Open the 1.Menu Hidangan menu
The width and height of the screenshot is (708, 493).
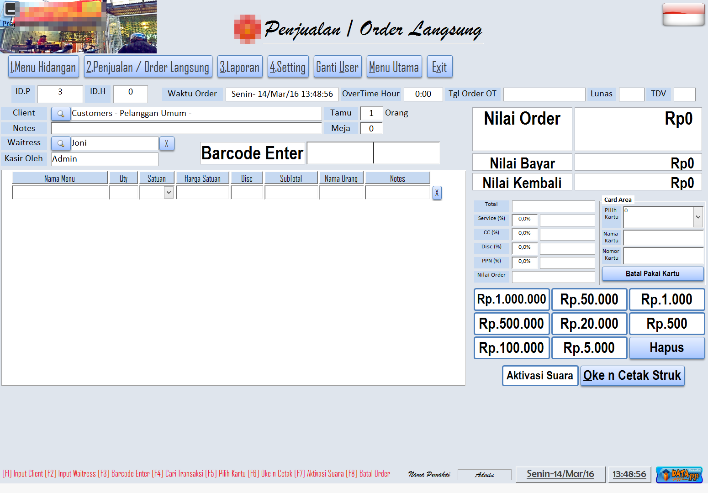pyautogui.click(x=43, y=67)
